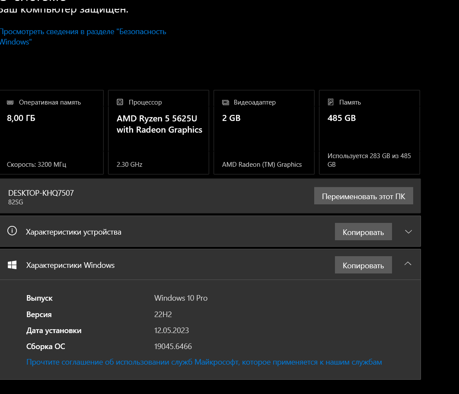Select the computer name DESKTOP-KHQ7507

coord(41,193)
